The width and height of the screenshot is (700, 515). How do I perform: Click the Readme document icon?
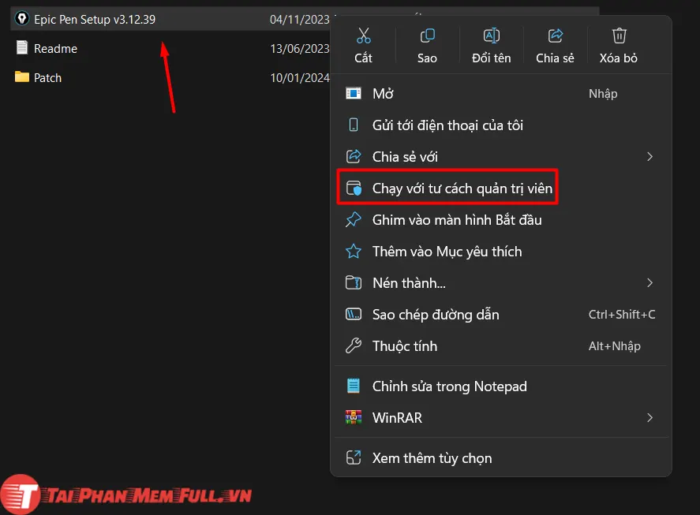pos(21,47)
